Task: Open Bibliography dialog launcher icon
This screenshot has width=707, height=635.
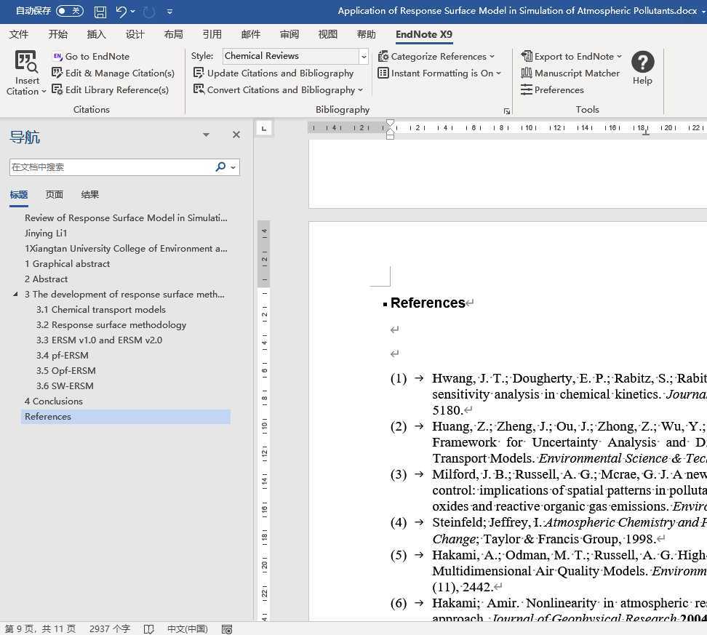Action: click(x=507, y=111)
